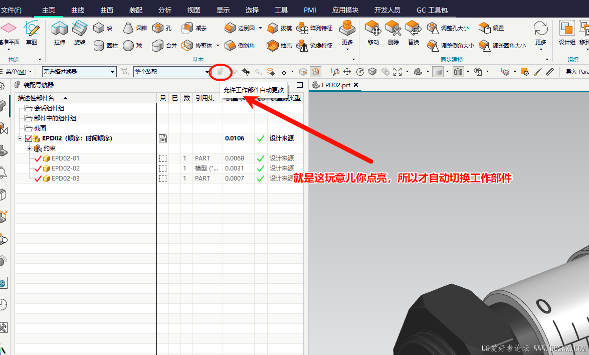Click the 替换 (Replace Face) tool
The width and height of the screenshot is (589, 355).
(x=413, y=33)
